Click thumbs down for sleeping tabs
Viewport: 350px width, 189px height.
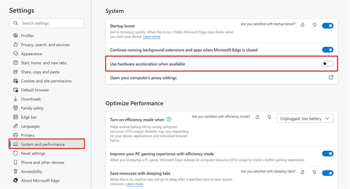click(x=314, y=172)
